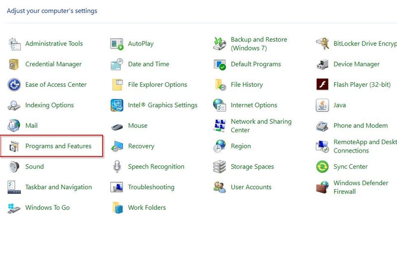Open the Administrative Tools icon
Viewport: 397px width, 255px height.
coord(14,44)
